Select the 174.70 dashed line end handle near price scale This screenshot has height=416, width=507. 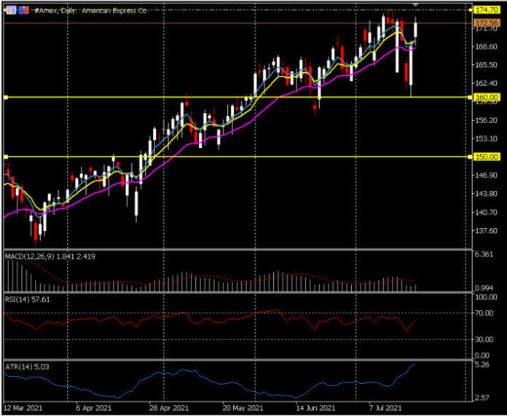coord(470,10)
